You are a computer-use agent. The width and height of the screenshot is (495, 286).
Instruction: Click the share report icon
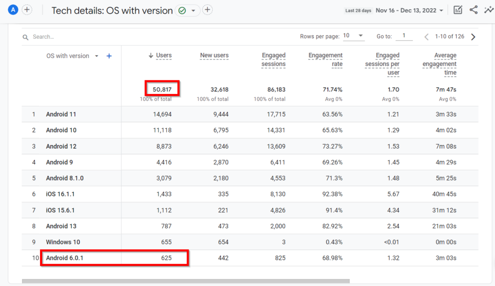pyautogui.click(x=474, y=10)
